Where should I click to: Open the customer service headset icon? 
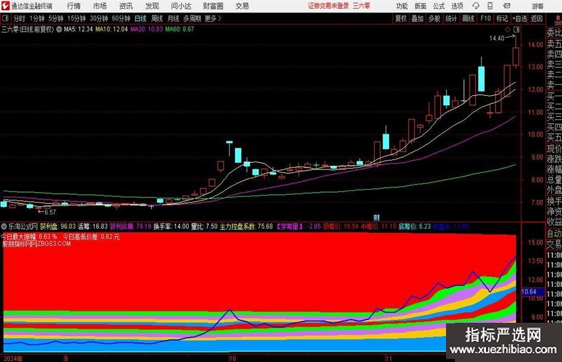(476, 6)
